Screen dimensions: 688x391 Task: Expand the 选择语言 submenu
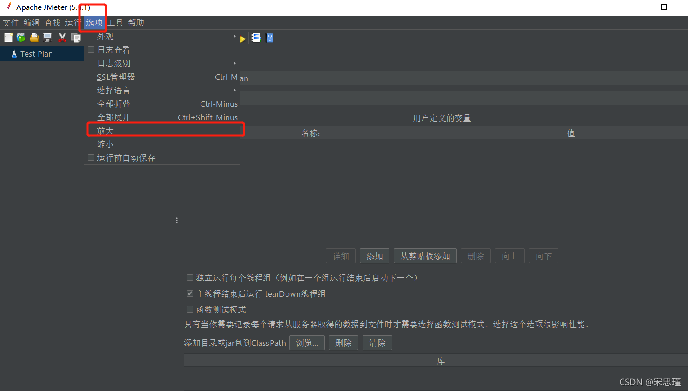point(162,90)
